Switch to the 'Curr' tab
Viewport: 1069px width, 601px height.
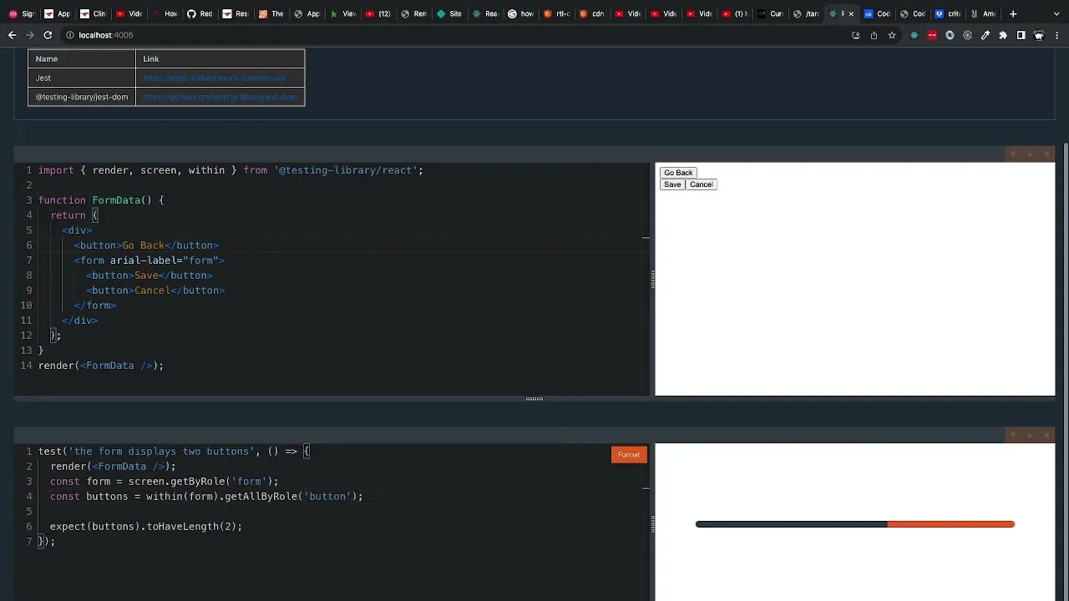pyautogui.click(x=770, y=13)
